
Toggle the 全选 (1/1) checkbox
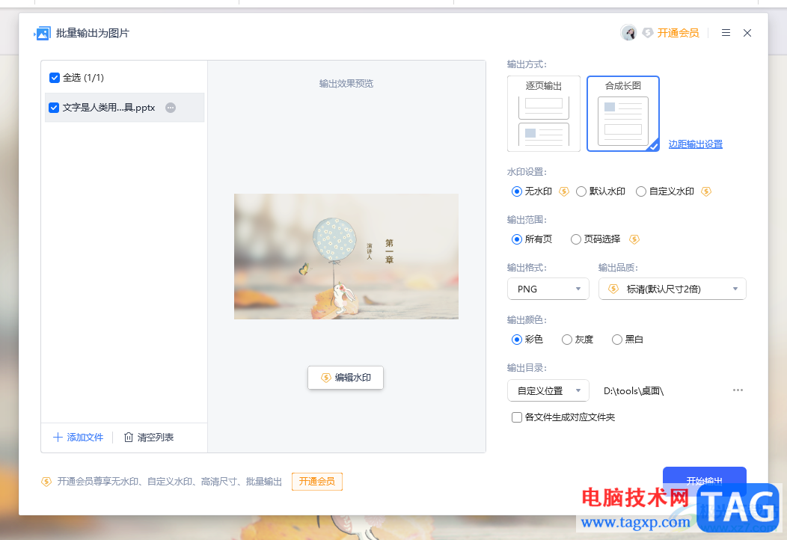point(55,78)
